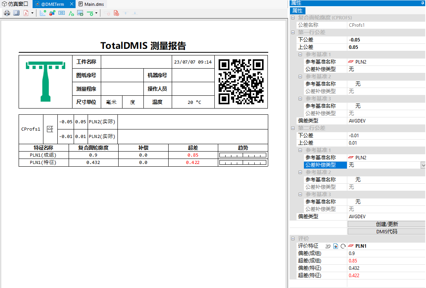426x288 pixels.
Task: Open the Main.dms tab
Action: (x=91, y=4)
